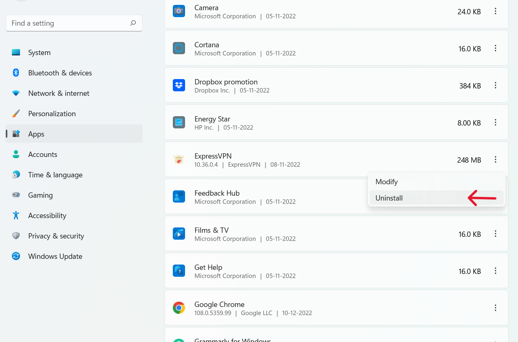The image size is (518, 342).
Task: Select the Apps category label
Action: coord(36,134)
